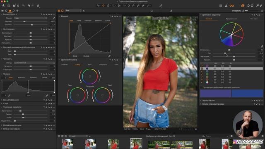Toggle the selected blue color range checkbox

[202, 69]
